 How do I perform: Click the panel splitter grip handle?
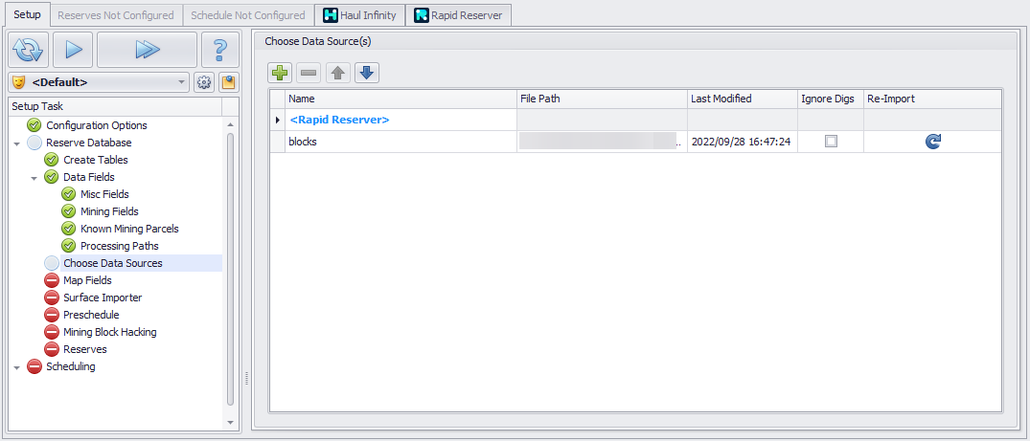pyautogui.click(x=246, y=379)
